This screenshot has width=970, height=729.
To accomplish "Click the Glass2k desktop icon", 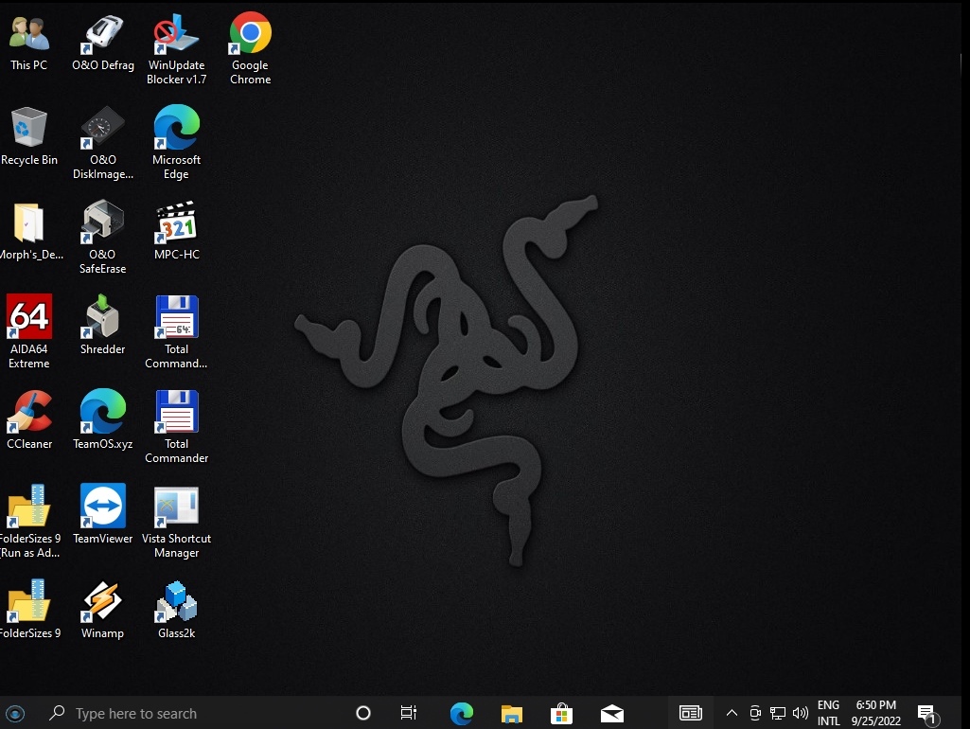I will tap(176, 602).
